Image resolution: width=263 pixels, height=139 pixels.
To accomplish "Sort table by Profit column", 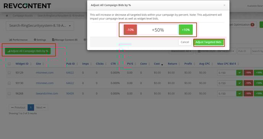I will click(x=190, y=64).
